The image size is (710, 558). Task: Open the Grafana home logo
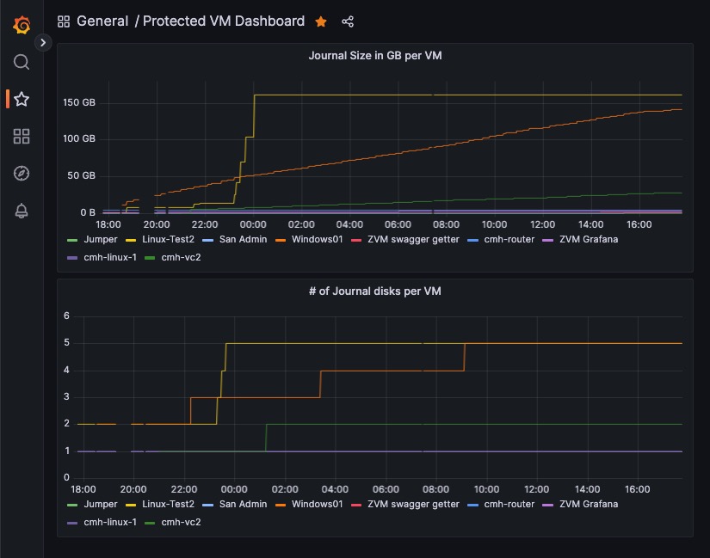click(22, 24)
